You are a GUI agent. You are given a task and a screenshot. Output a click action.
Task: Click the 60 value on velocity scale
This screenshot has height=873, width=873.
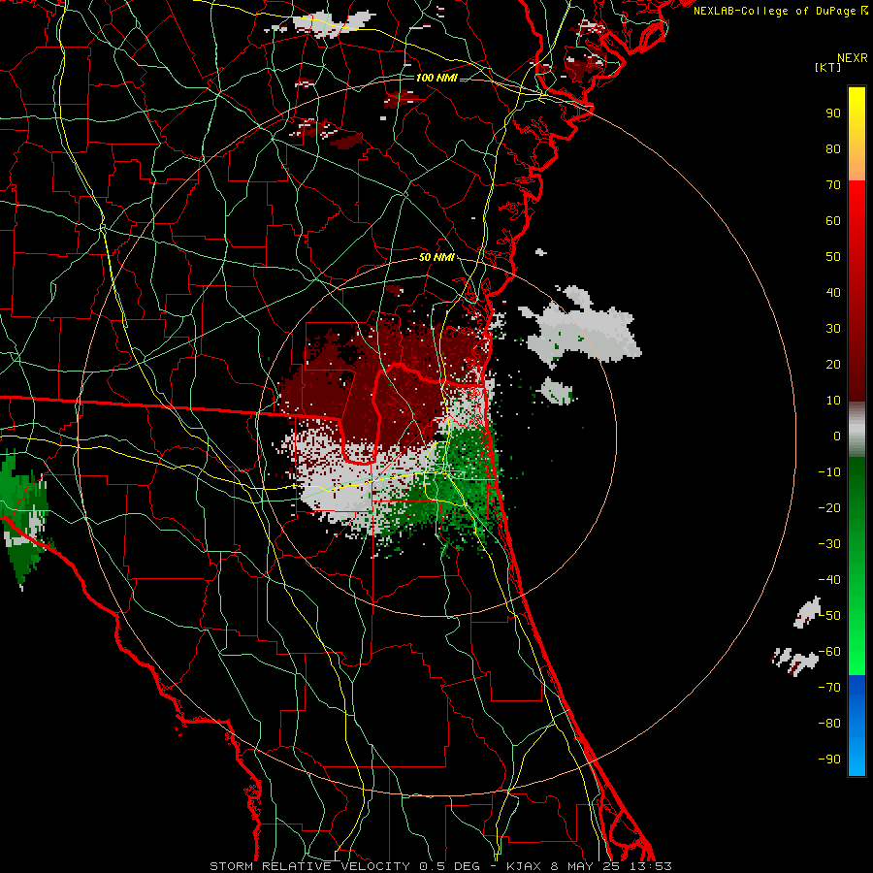coord(833,220)
